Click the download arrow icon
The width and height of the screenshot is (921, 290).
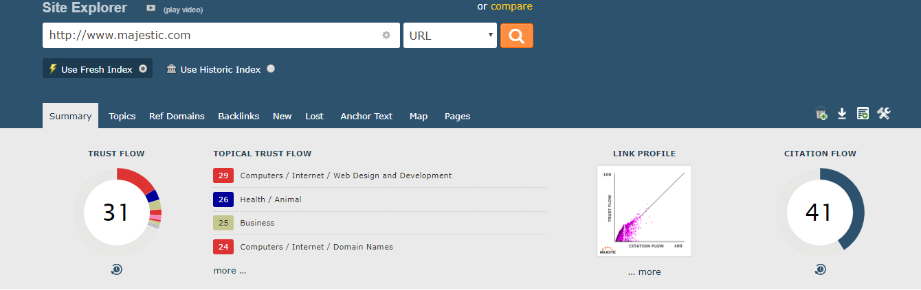(842, 114)
